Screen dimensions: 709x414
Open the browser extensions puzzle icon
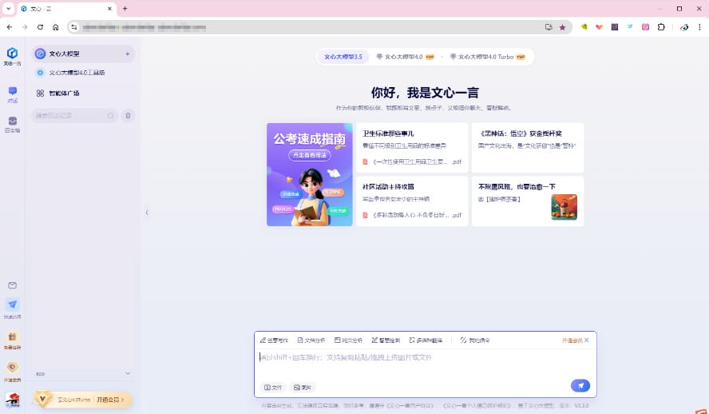661,27
